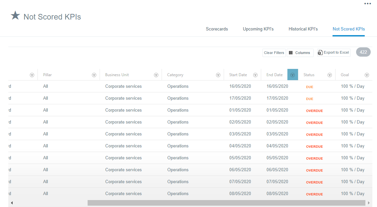The image size is (377, 207).
Task: Open the Start Date filter dropdown
Action: 255,75
